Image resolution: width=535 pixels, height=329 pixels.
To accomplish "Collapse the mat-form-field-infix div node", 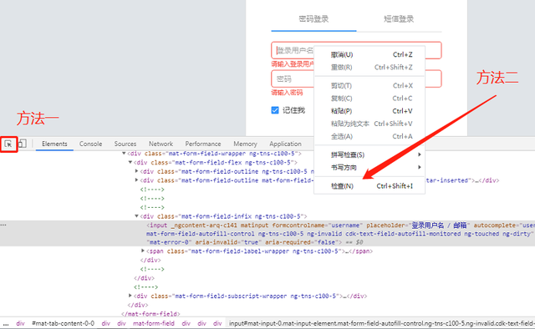I will (x=136, y=215).
